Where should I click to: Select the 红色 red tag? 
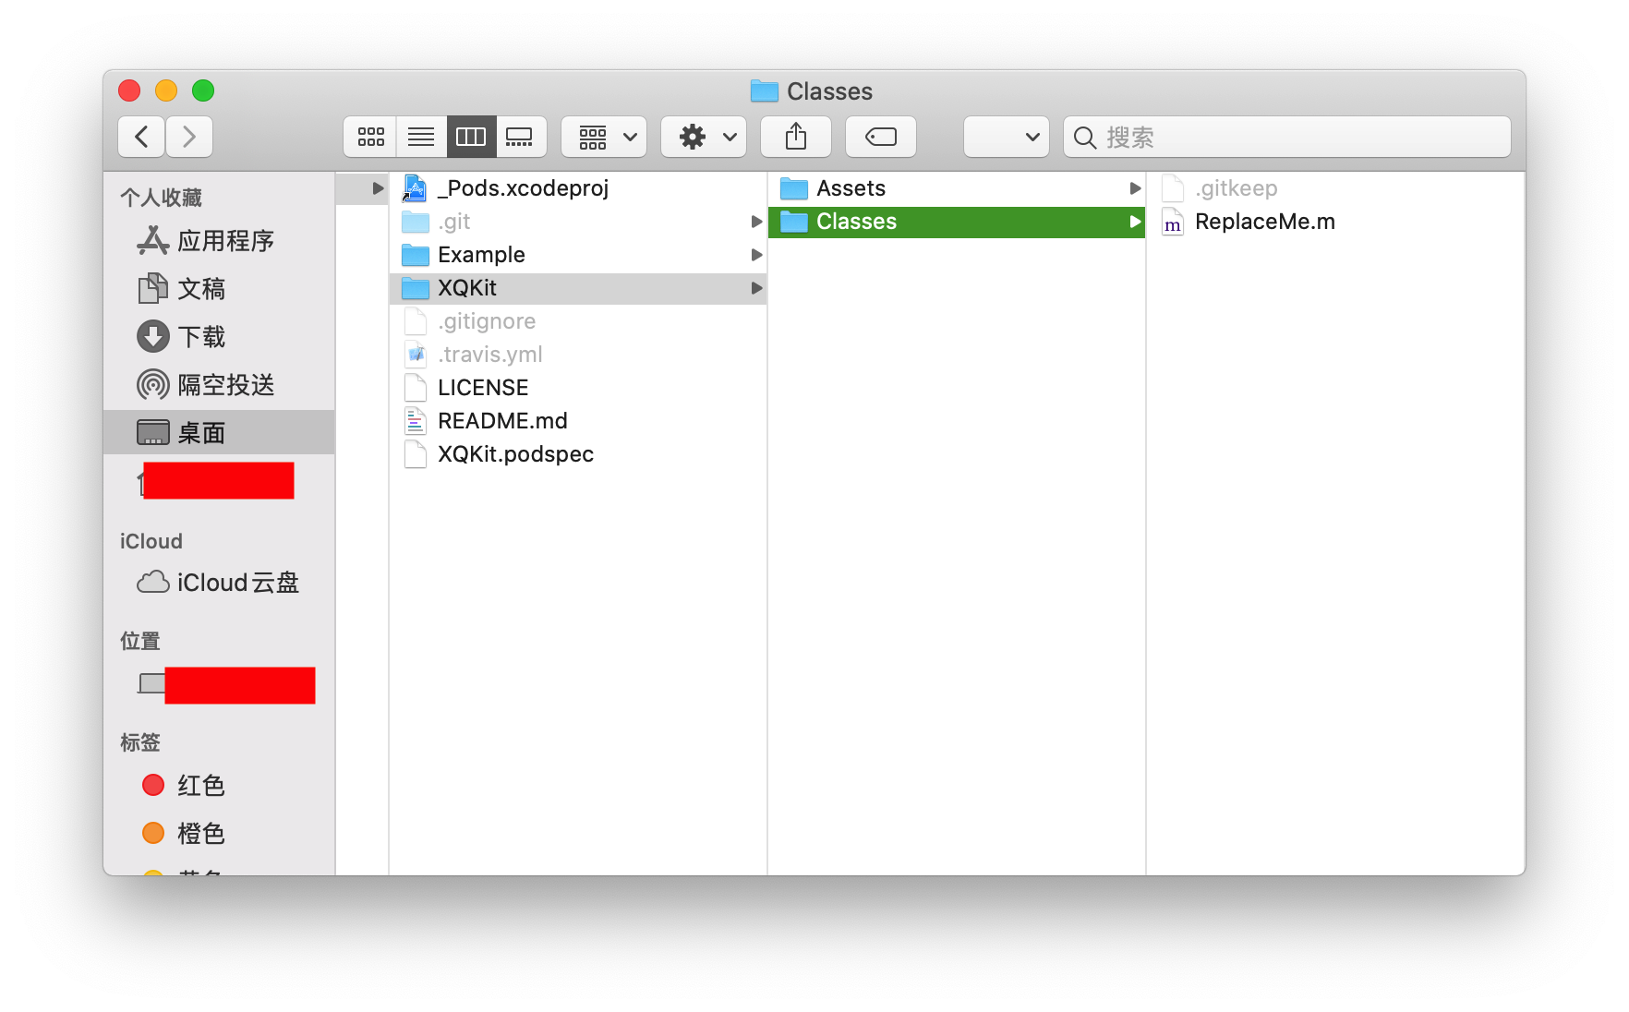[x=219, y=786]
